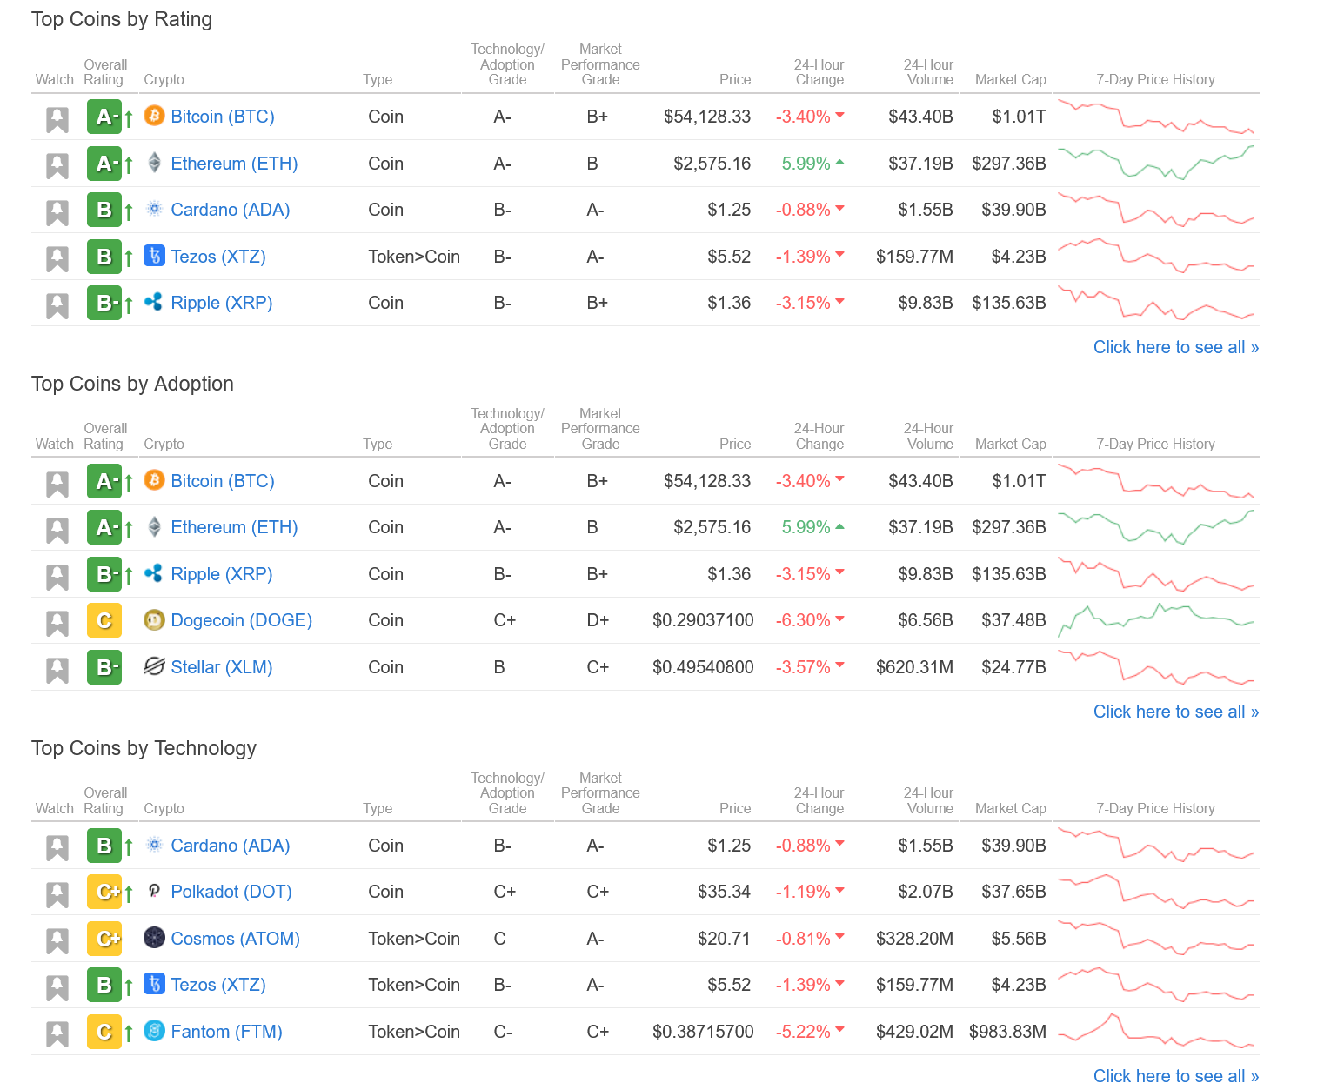Click B- rating badge for Stellar
Viewport: 1324px width, 1090px height.
[104, 667]
